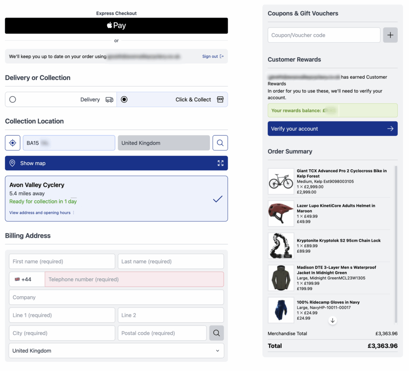Select the Click & Collect radio button

coord(124,99)
